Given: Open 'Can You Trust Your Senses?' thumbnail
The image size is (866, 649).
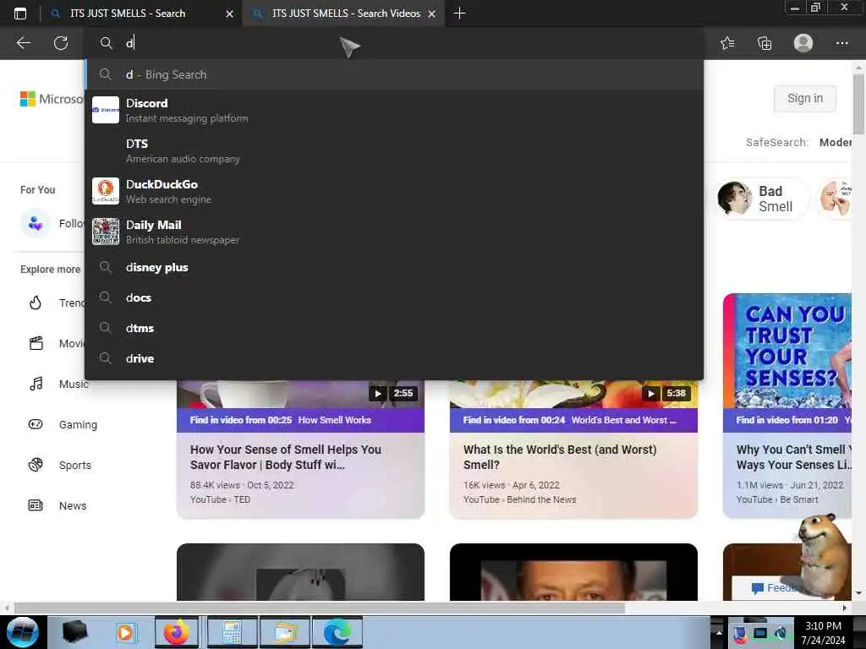Looking at the screenshot, I should click(x=787, y=351).
